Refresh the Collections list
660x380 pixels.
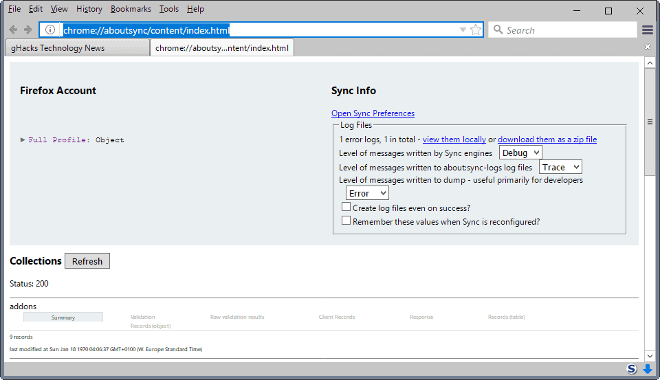[87, 261]
